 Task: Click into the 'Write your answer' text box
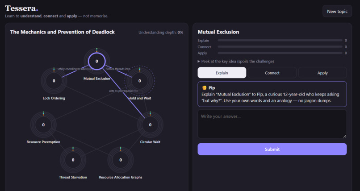272,124
